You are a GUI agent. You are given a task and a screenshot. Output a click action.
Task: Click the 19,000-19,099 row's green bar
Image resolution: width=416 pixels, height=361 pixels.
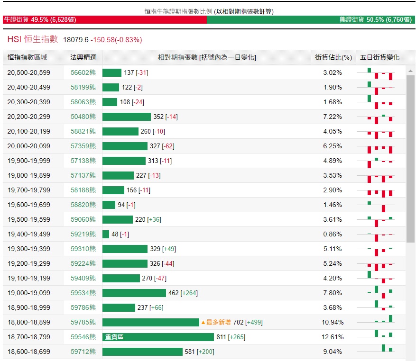point(134,293)
